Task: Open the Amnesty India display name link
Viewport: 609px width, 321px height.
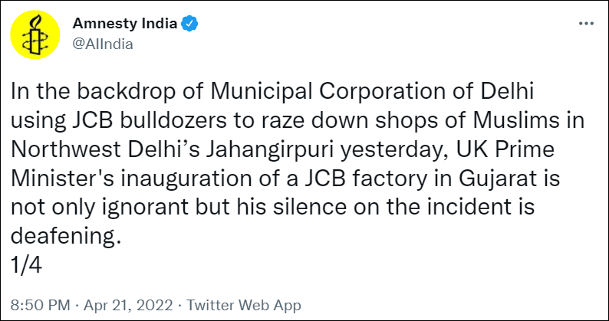Action: click(x=125, y=25)
